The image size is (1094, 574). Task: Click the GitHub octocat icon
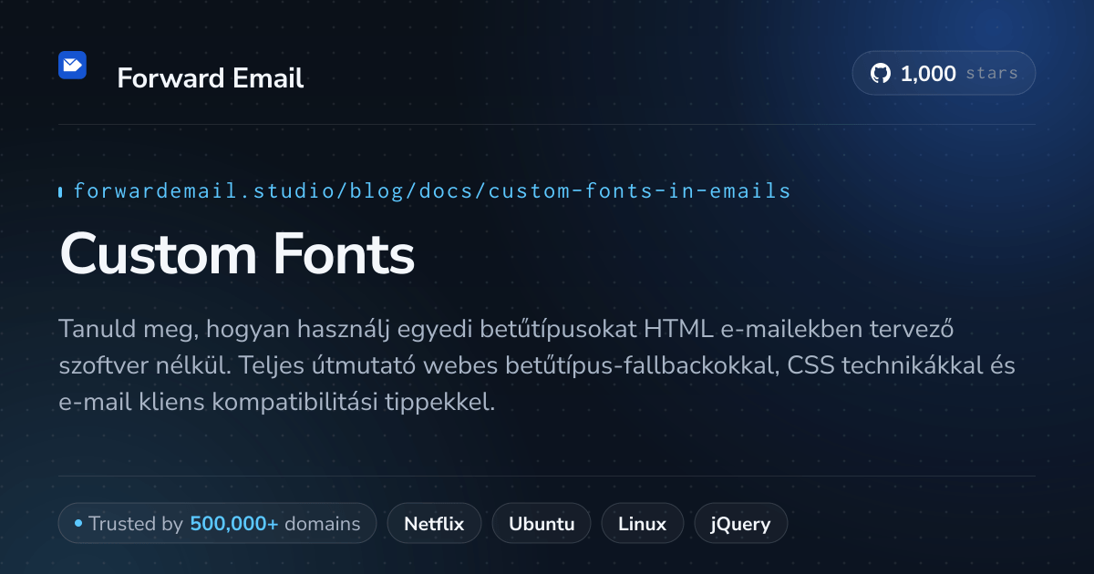[x=881, y=74]
